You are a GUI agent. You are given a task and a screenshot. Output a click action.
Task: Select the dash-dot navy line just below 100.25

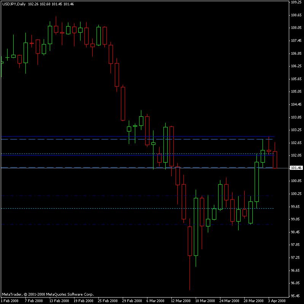tap(137, 196)
